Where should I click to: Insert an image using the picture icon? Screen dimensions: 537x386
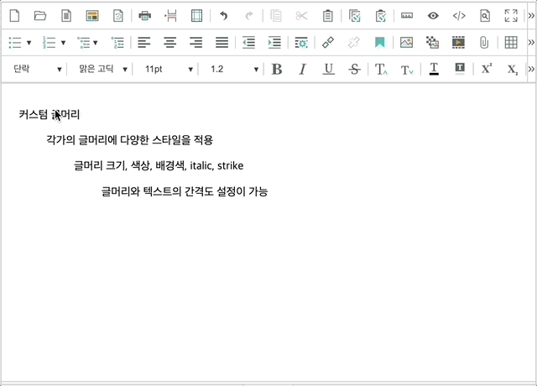pyautogui.click(x=406, y=42)
